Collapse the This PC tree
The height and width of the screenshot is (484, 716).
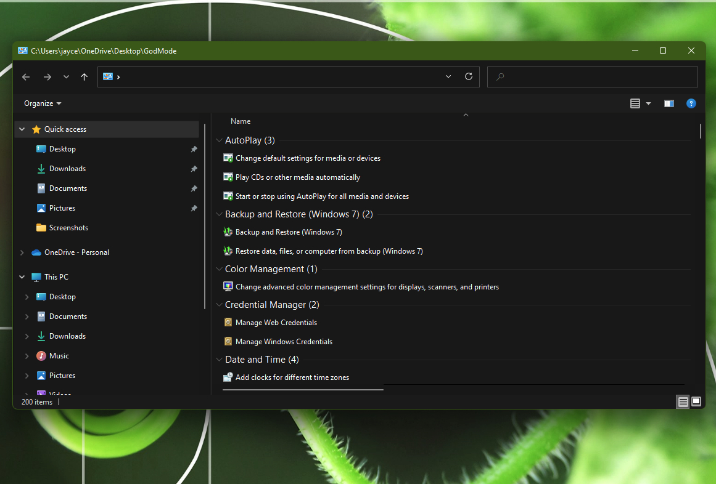point(22,277)
